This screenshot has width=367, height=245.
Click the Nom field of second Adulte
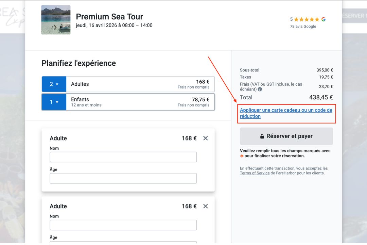(x=123, y=225)
